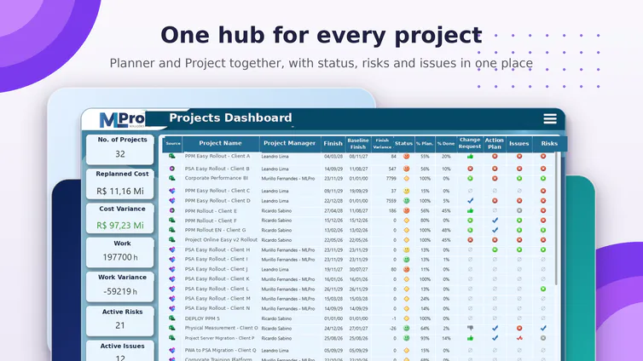Click project name PSA Easy Rollout - Client K
Screen dimensions: 643x361
217,278
